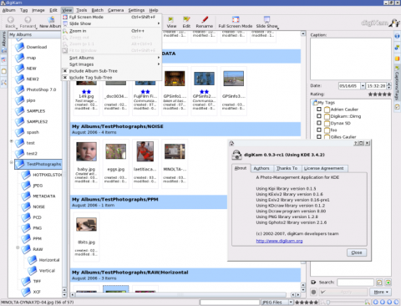Open the Metadata right sidebar icon
The image size is (401, 306).
click(x=397, y=48)
